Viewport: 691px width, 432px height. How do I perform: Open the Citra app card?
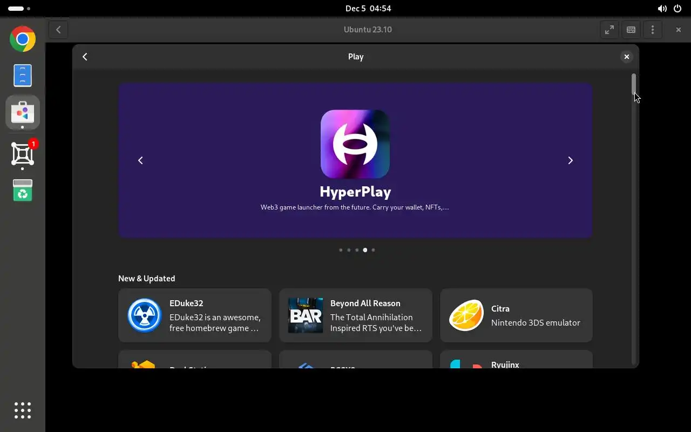(517, 315)
